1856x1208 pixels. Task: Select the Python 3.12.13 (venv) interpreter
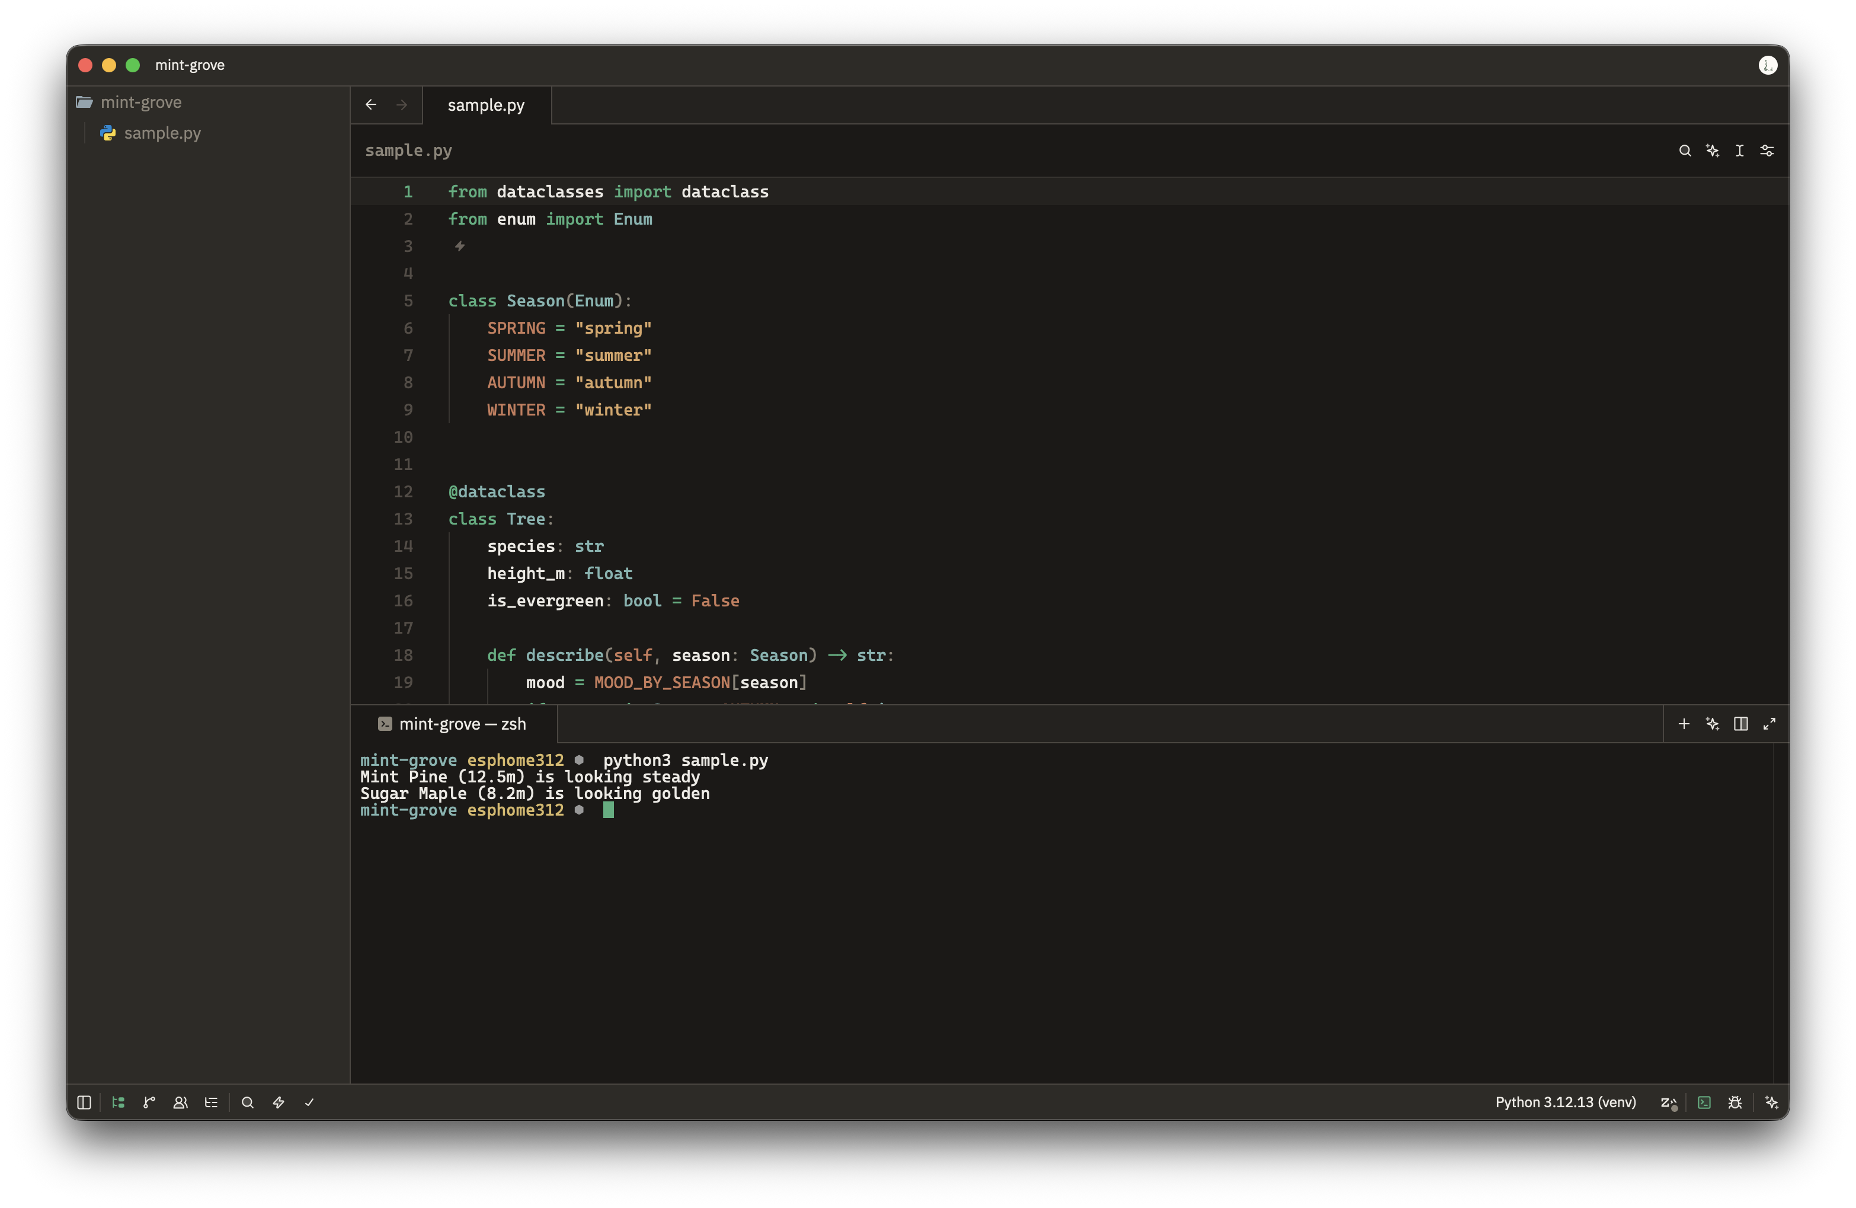1565,1102
